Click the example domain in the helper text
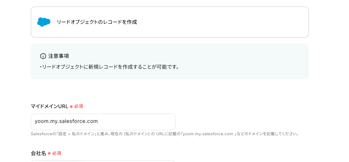Screen dimensions: 349x162 (208, 134)
